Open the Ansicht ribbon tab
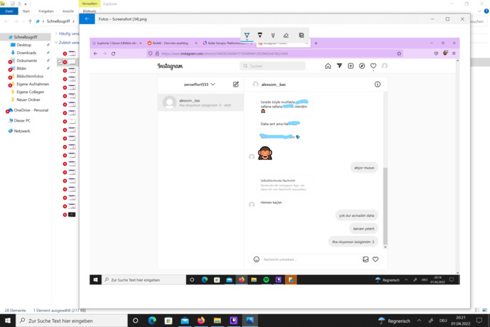The height and width of the screenshot is (327, 490). click(x=67, y=11)
